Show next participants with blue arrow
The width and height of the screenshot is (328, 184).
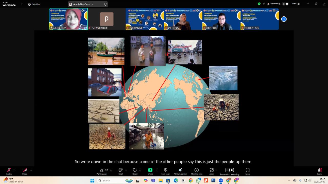point(284,19)
